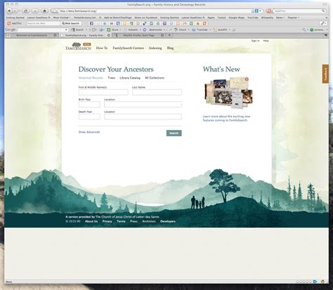Viewport: 333px width, 290px height.
Task: Click the AddThis toolbar button
Action: coord(15,23)
